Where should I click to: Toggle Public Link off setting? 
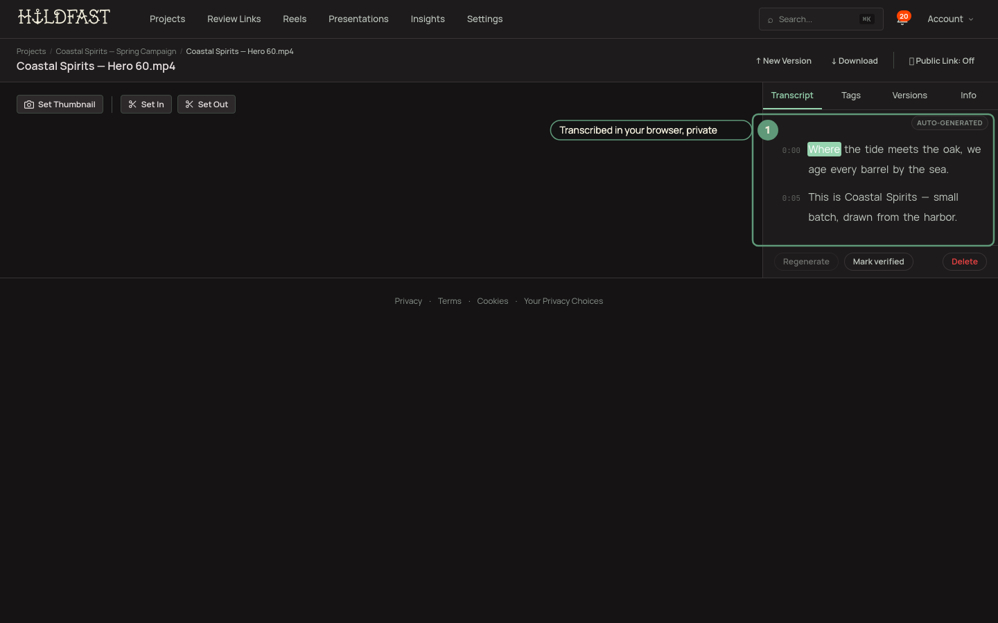point(941,61)
